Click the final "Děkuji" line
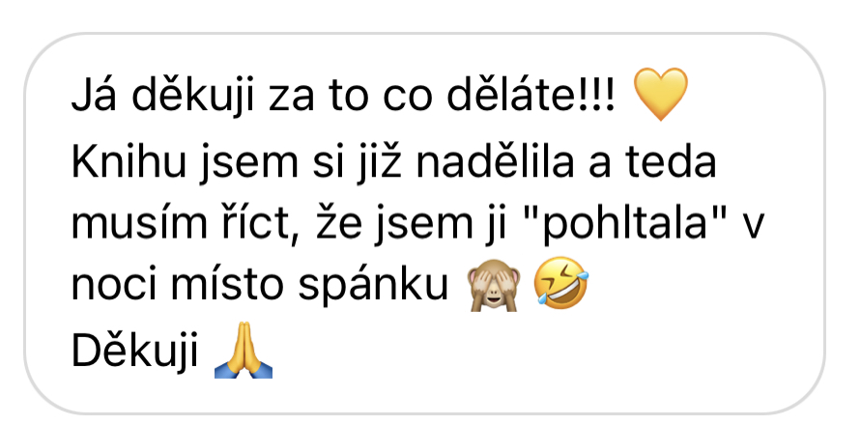The height and width of the screenshot is (425, 861). point(135,351)
